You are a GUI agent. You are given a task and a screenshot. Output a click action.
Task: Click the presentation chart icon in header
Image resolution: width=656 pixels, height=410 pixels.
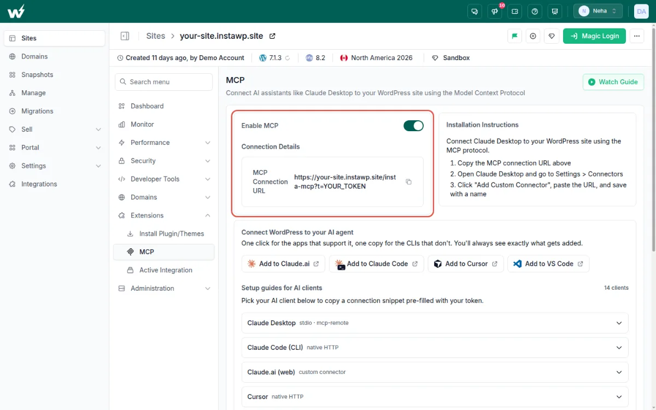(x=555, y=11)
